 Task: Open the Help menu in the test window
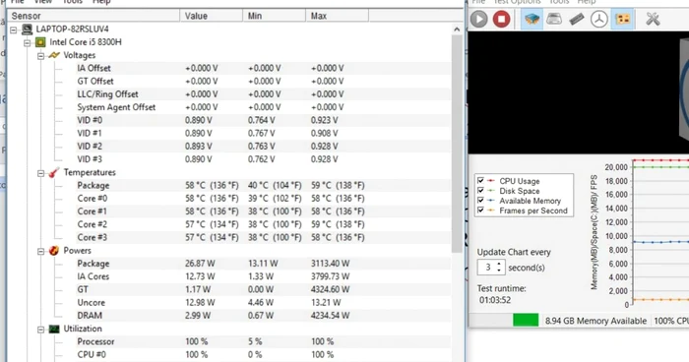pos(587,2)
